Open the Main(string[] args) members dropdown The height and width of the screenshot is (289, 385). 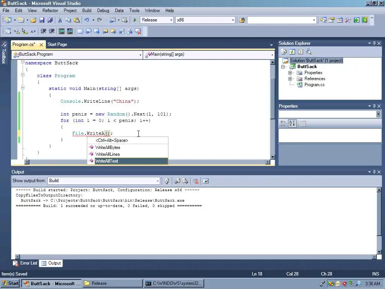[x=272, y=55]
